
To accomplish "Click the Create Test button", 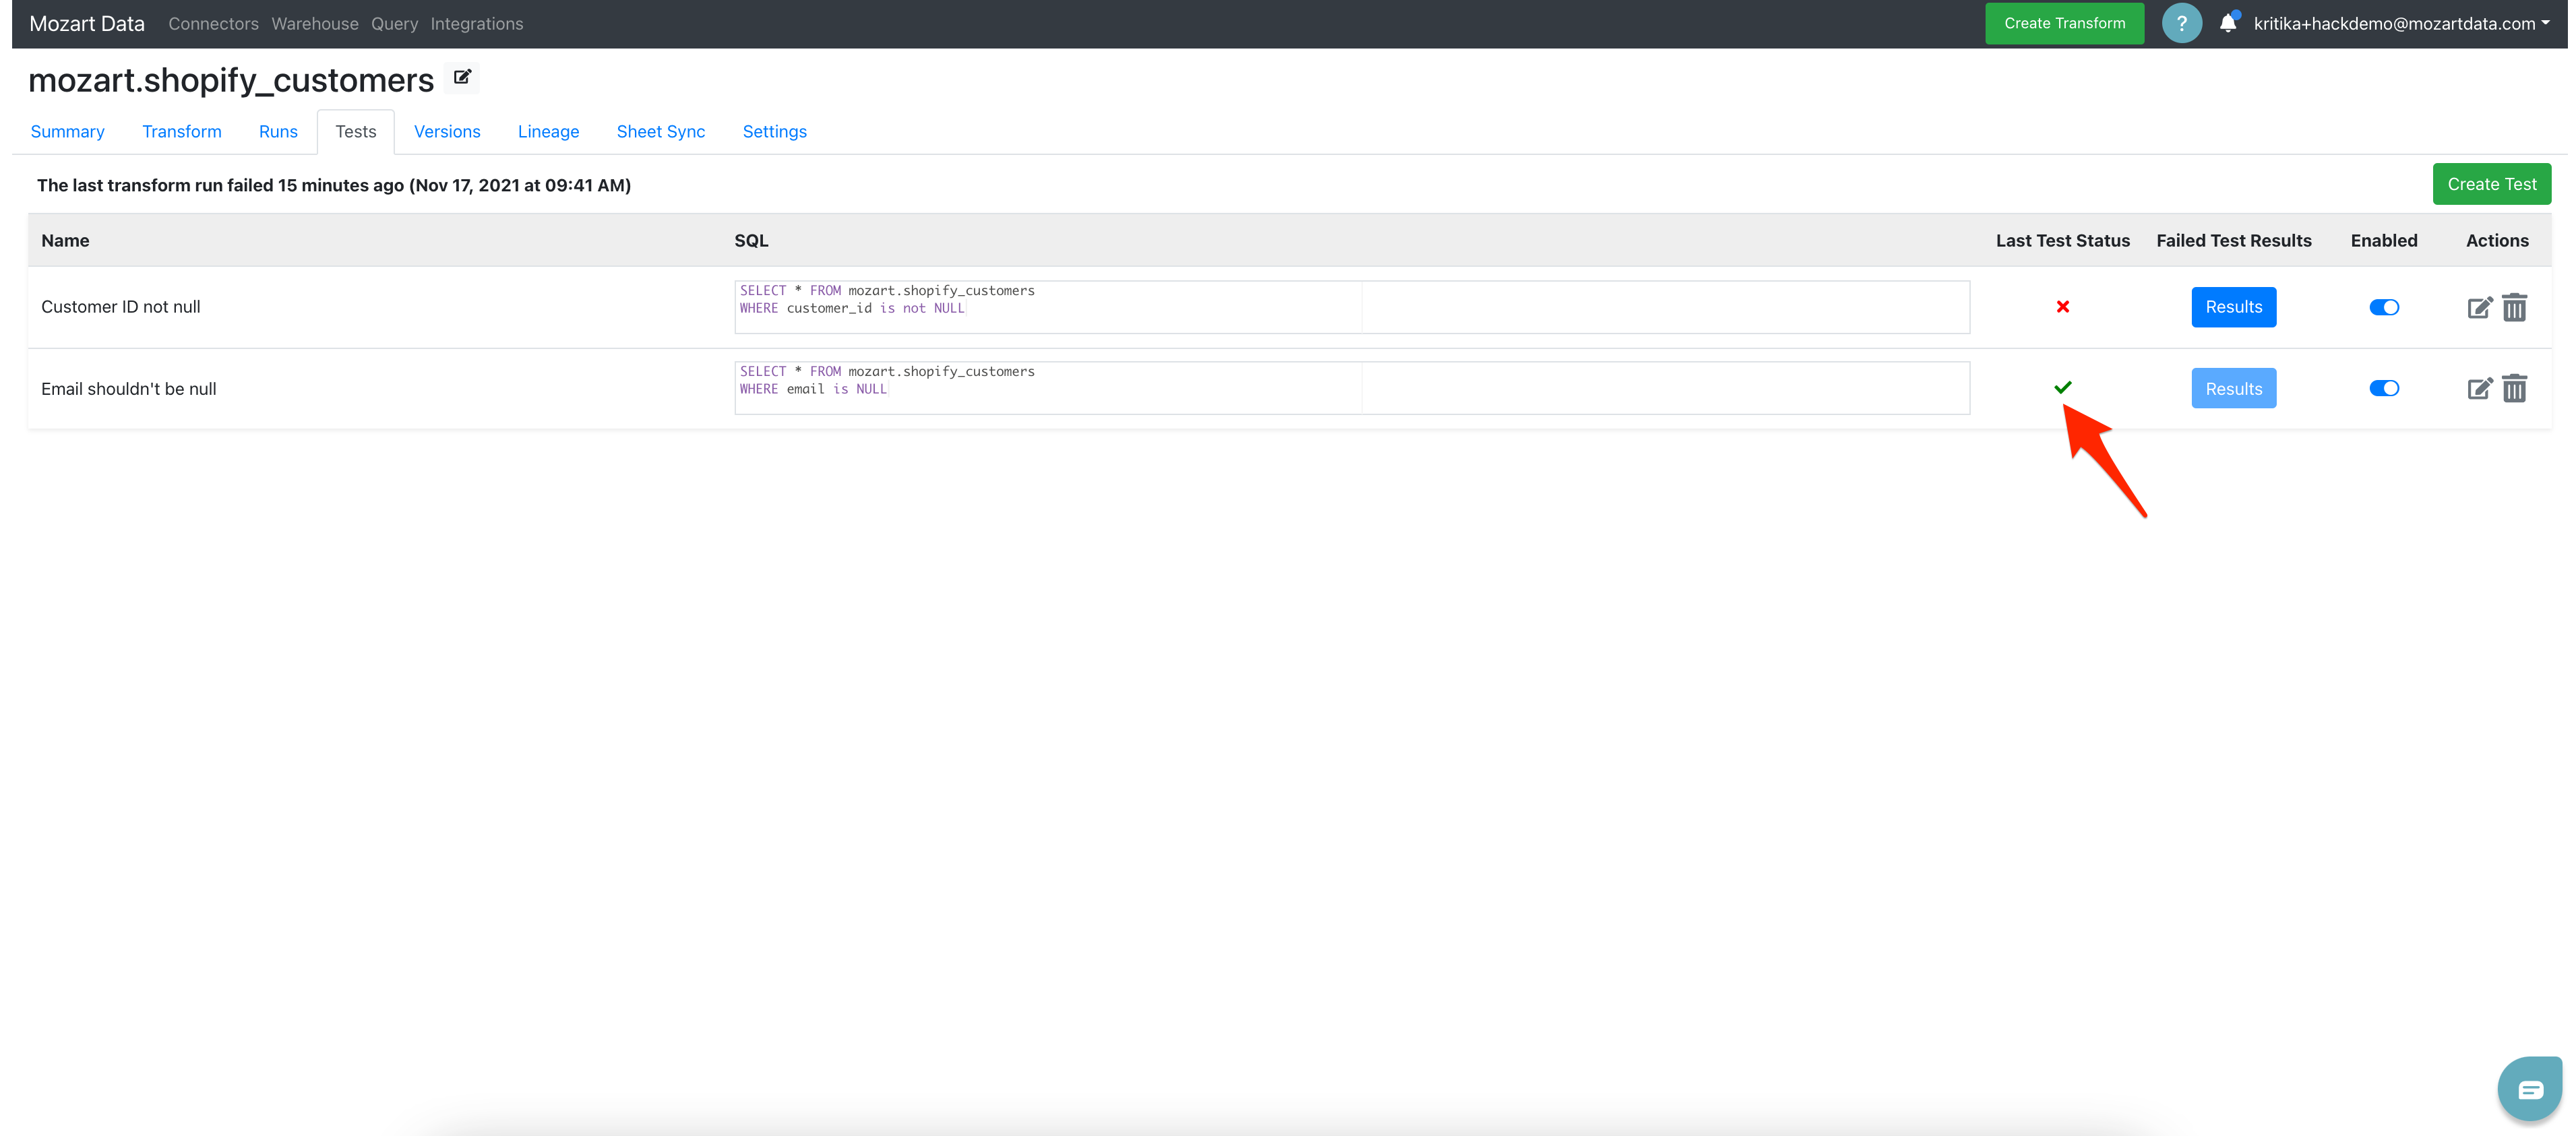I will [2491, 184].
